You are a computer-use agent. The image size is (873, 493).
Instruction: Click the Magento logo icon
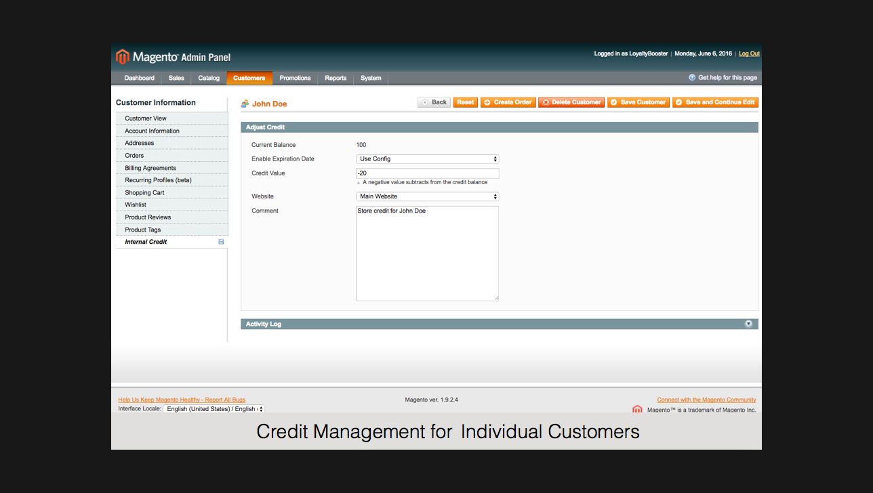[123, 57]
